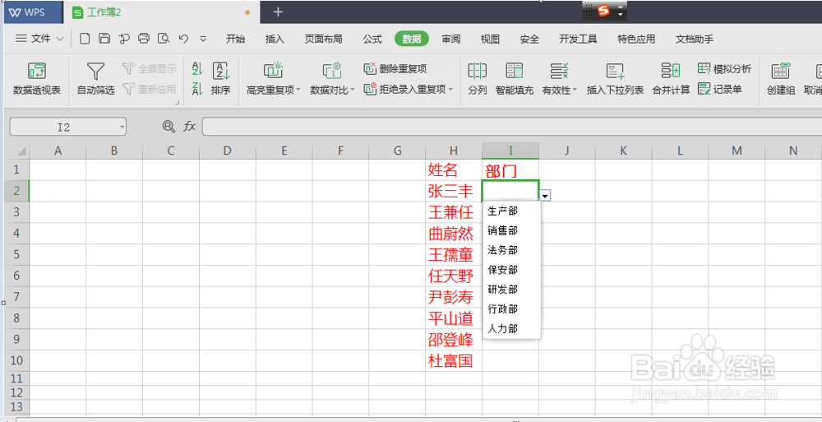822x422 pixels.
Task: Open the 文件 (File) menu
Action: click(39, 39)
